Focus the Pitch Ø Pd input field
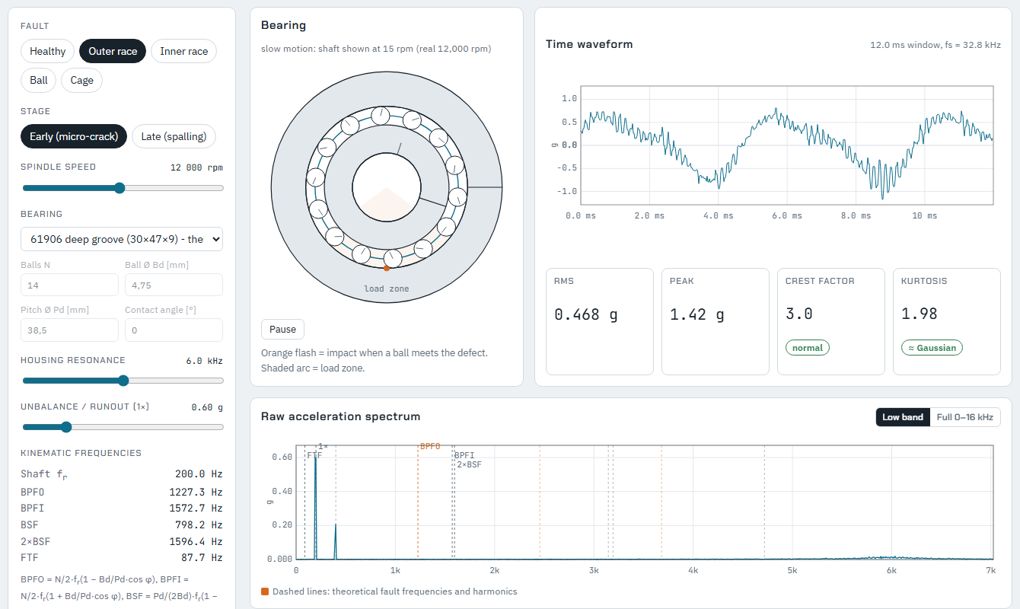The height and width of the screenshot is (609, 1020). [x=69, y=330]
